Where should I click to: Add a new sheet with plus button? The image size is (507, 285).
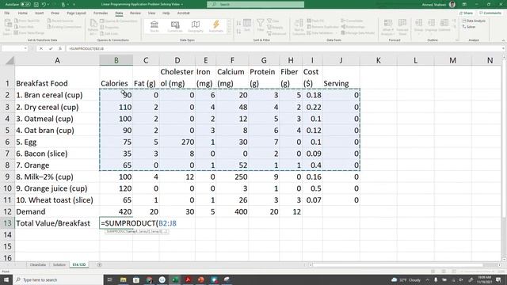100,264
